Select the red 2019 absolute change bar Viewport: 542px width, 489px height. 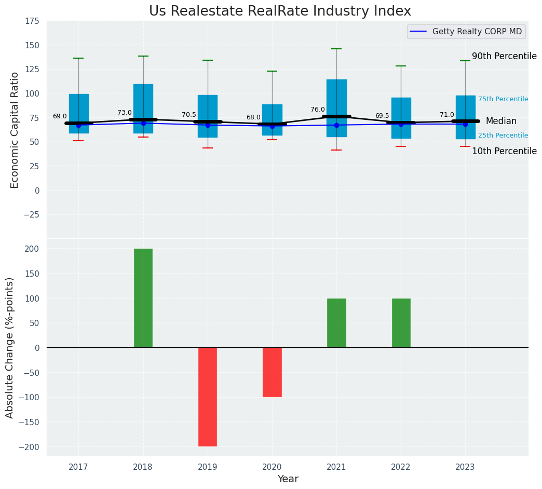pyautogui.click(x=208, y=397)
